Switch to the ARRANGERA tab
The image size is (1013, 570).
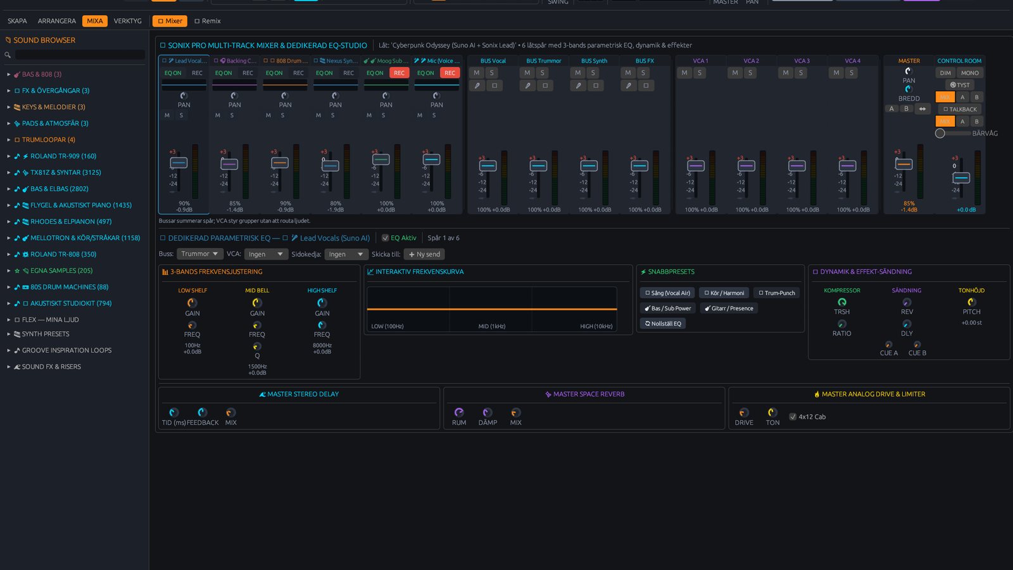click(x=56, y=21)
